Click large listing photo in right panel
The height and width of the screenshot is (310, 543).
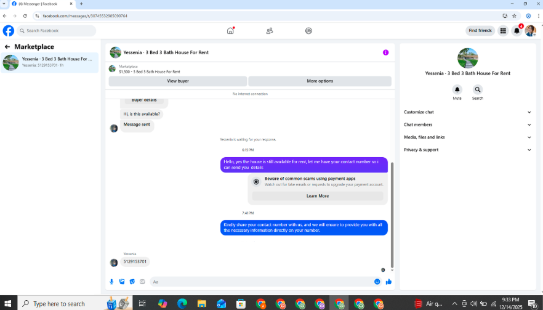(467, 58)
